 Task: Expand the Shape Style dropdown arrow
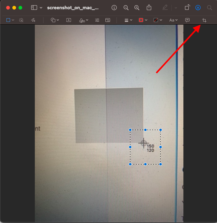[x=131, y=20]
